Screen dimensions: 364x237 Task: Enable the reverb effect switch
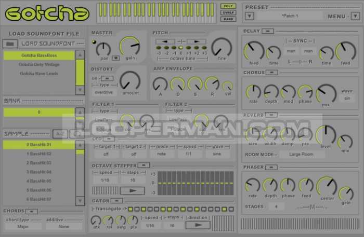coord(271,115)
